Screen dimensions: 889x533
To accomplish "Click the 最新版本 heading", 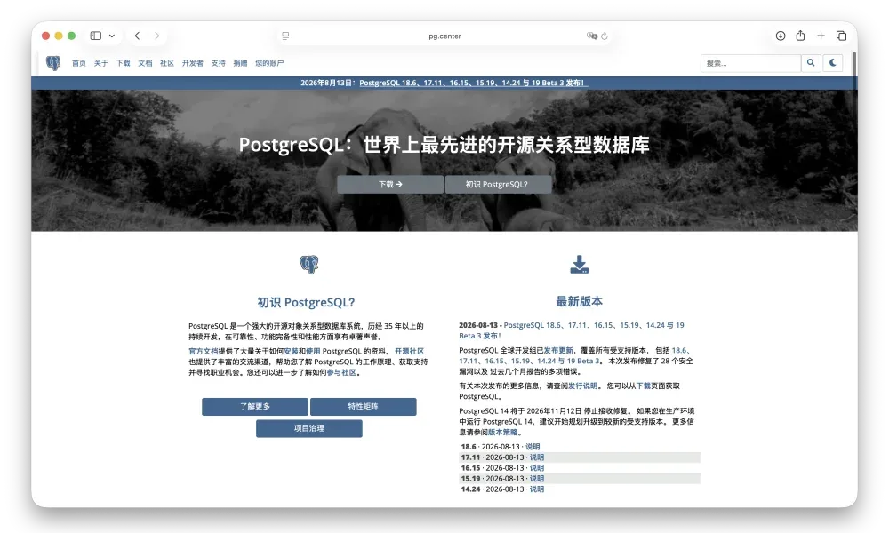I will pyautogui.click(x=579, y=301).
